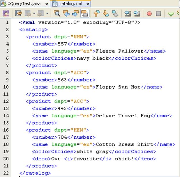Close the XQueryTest.java tab

[x=47, y=4]
